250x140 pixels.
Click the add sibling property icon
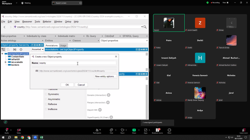coord(8,49)
